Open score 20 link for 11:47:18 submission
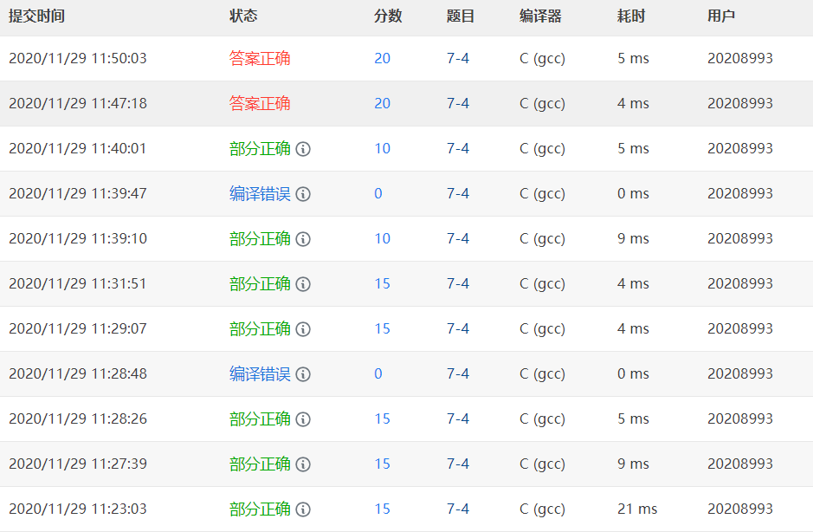This screenshot has width=813, height=532. 382,103
